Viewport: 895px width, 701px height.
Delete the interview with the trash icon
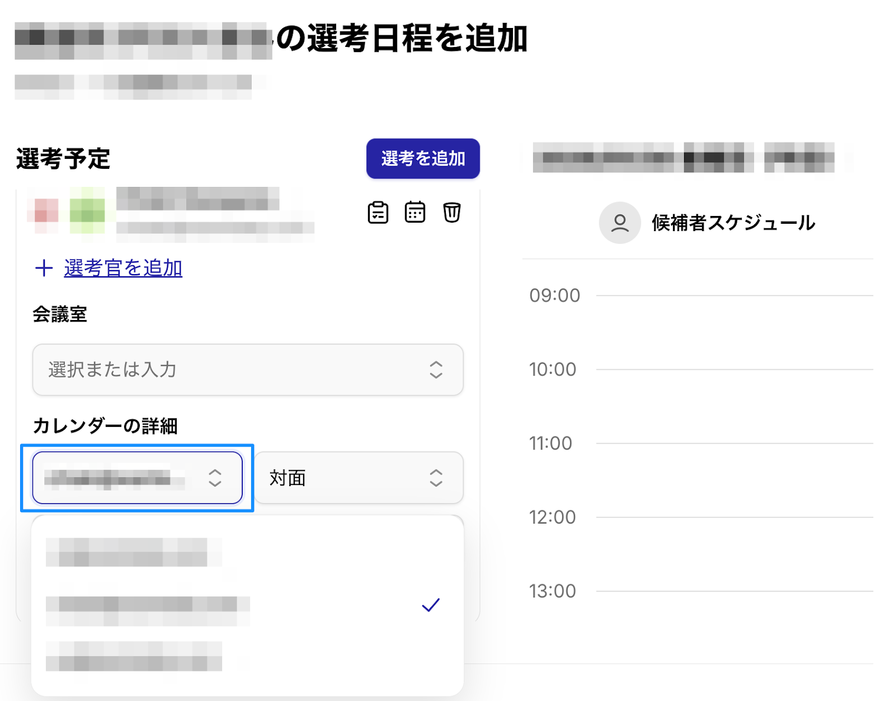451,213
